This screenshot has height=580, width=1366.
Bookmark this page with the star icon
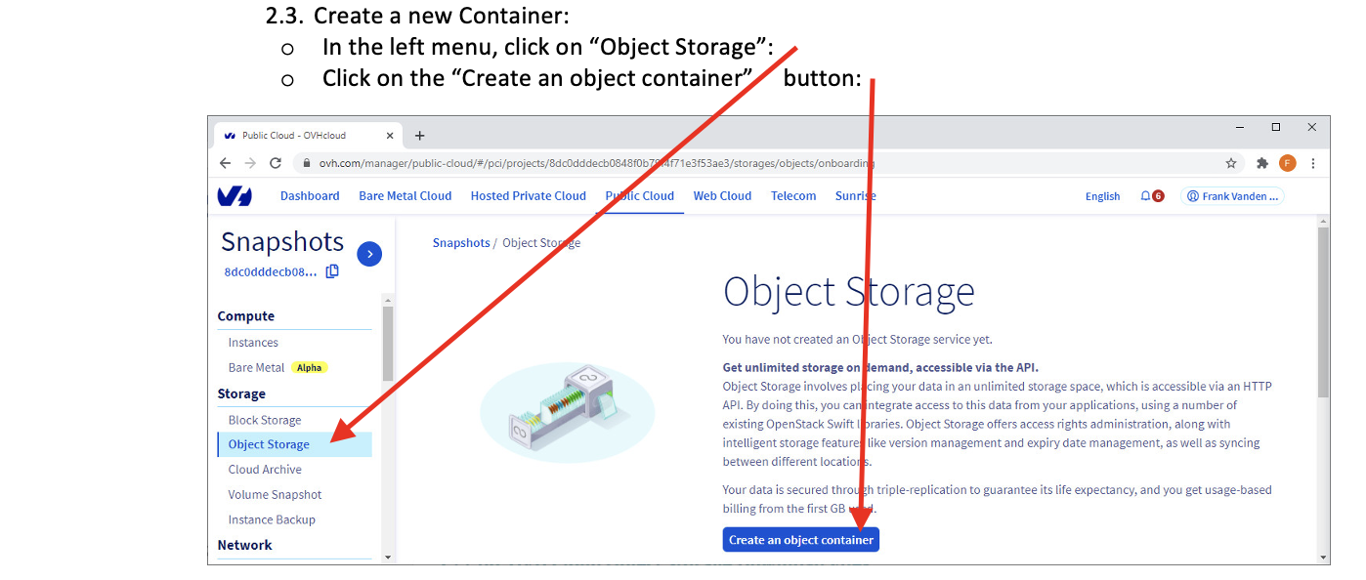(1231, 163)
